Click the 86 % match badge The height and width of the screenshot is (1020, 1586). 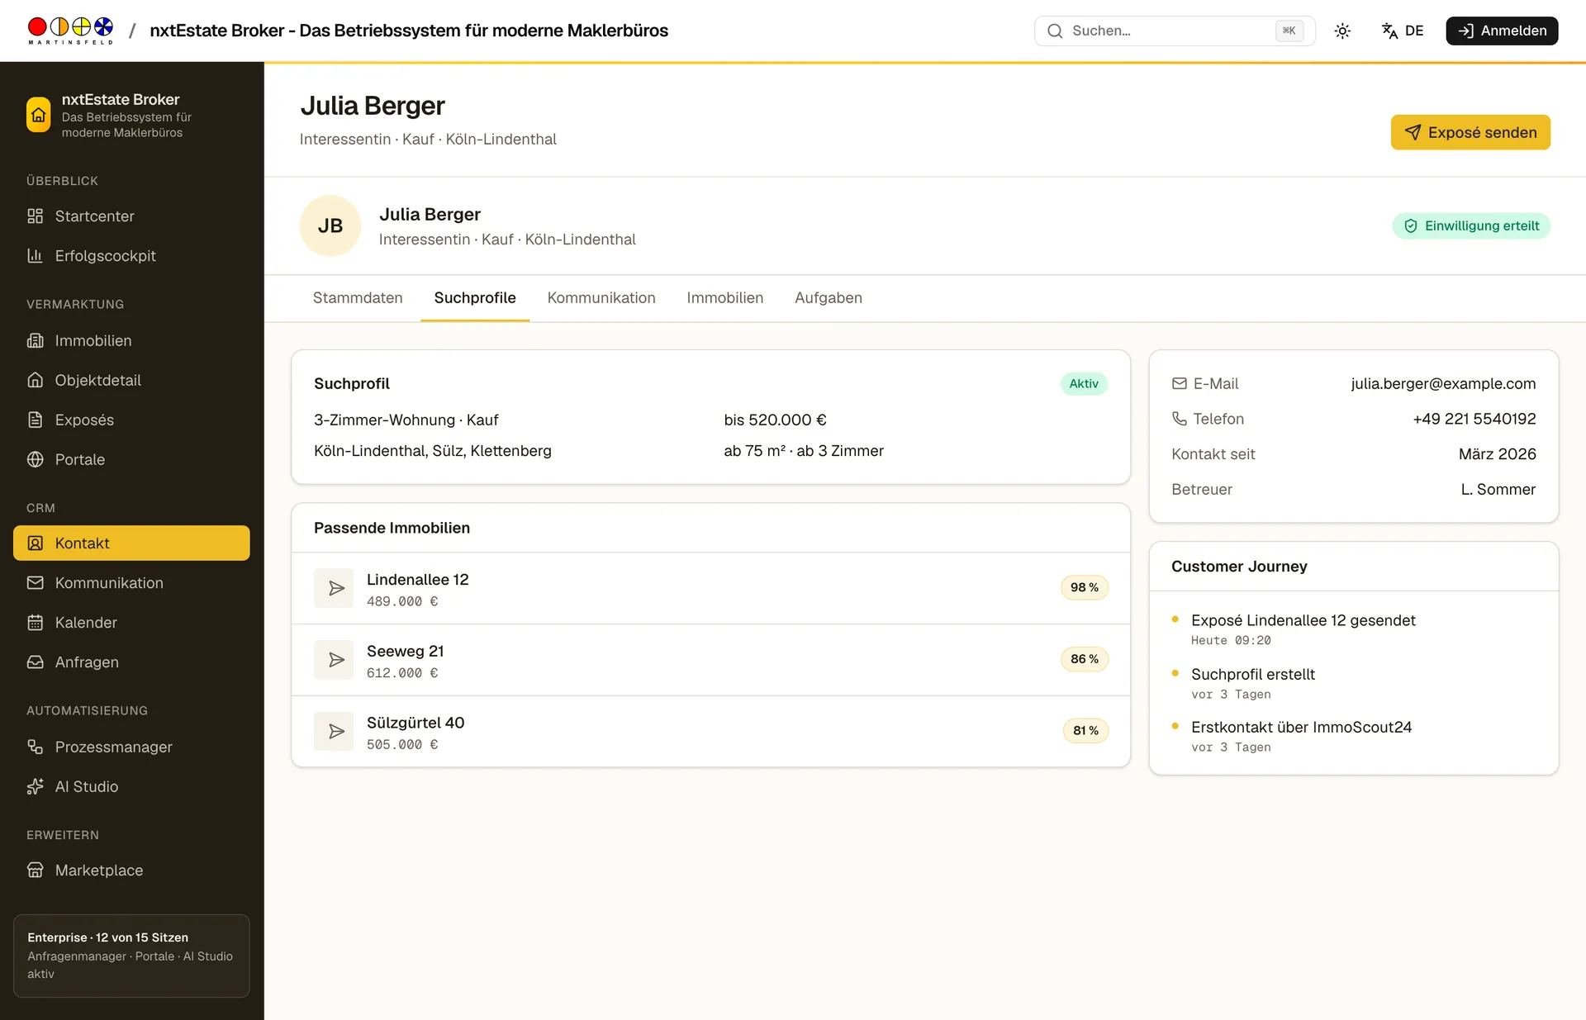point(1085,659)
